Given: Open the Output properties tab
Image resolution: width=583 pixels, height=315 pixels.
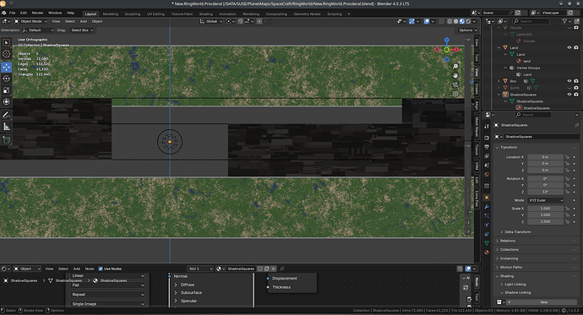Looking at the screenshot, I should click(487, 147).
